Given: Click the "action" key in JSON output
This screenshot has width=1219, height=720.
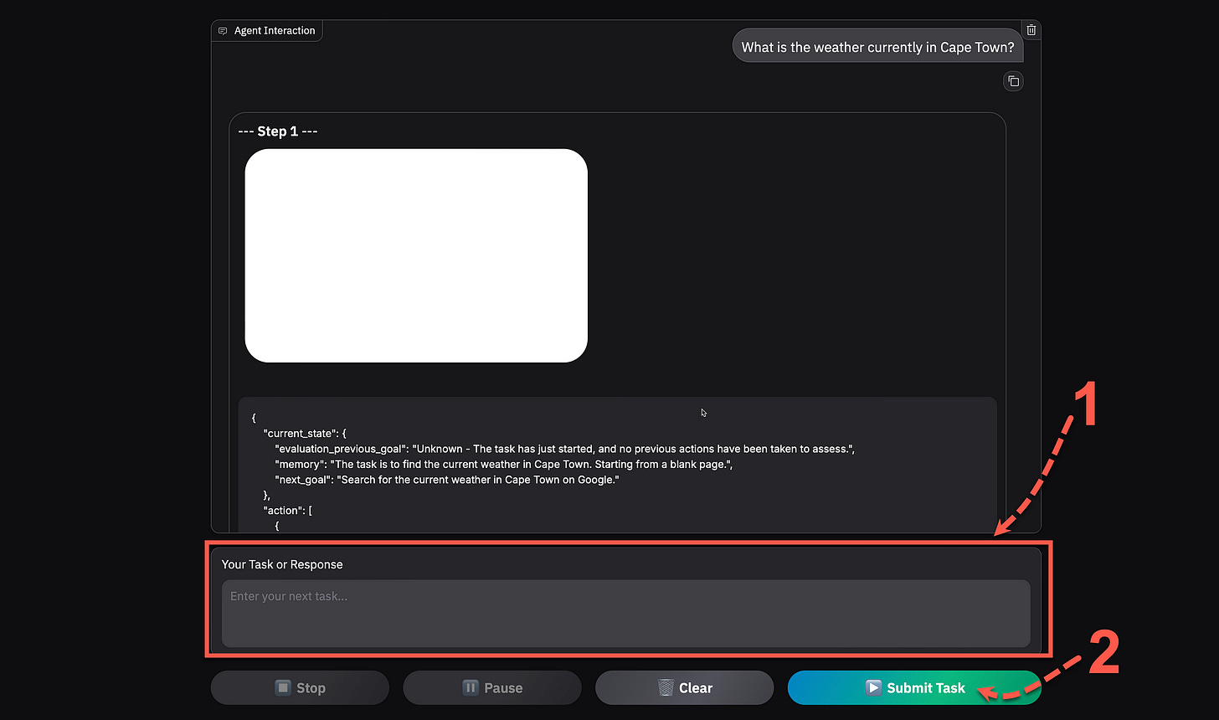Looking at the screenshot, I should tap(287, 511).
